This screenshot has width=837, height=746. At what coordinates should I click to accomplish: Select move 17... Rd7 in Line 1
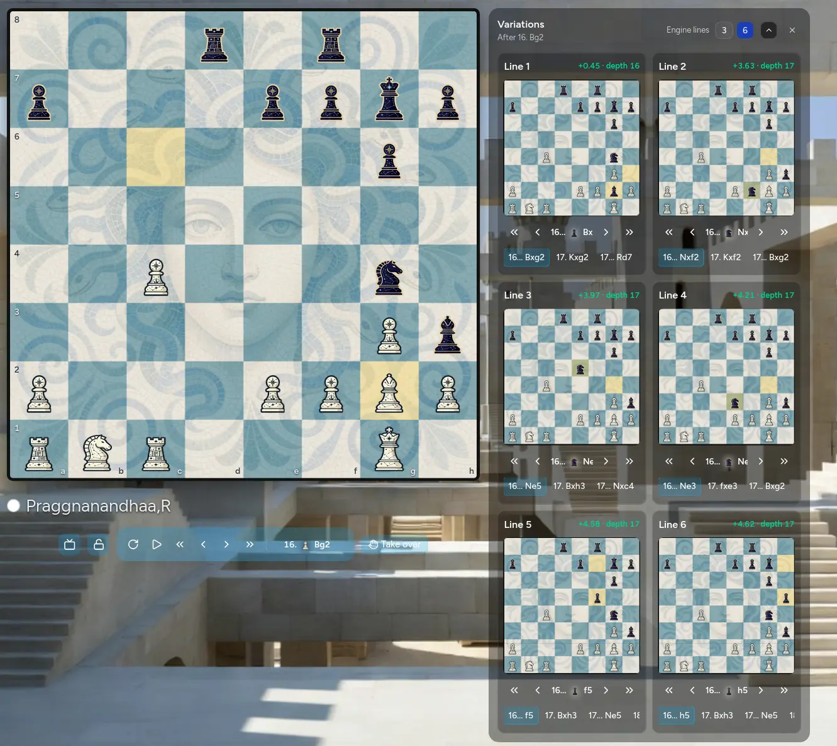pyautogui.click(x=616, y=257)
